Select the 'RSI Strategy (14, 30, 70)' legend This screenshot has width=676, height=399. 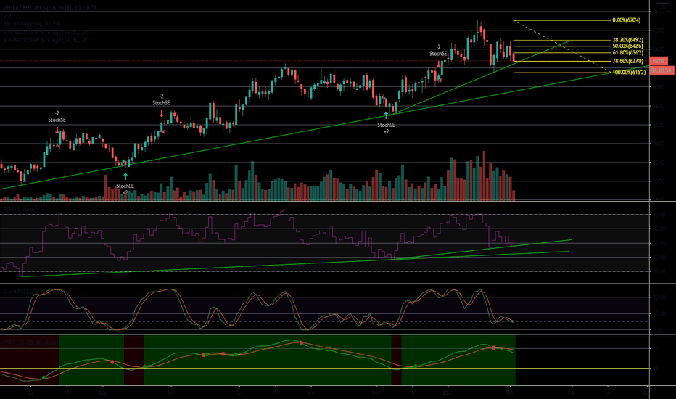tap(32, 24)
